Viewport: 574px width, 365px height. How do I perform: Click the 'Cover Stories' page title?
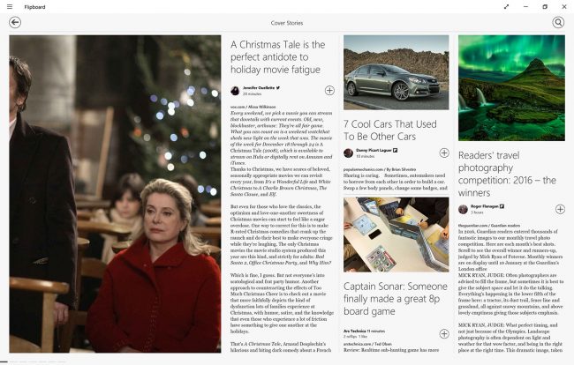pyautogui.click(x=287, y=23)
